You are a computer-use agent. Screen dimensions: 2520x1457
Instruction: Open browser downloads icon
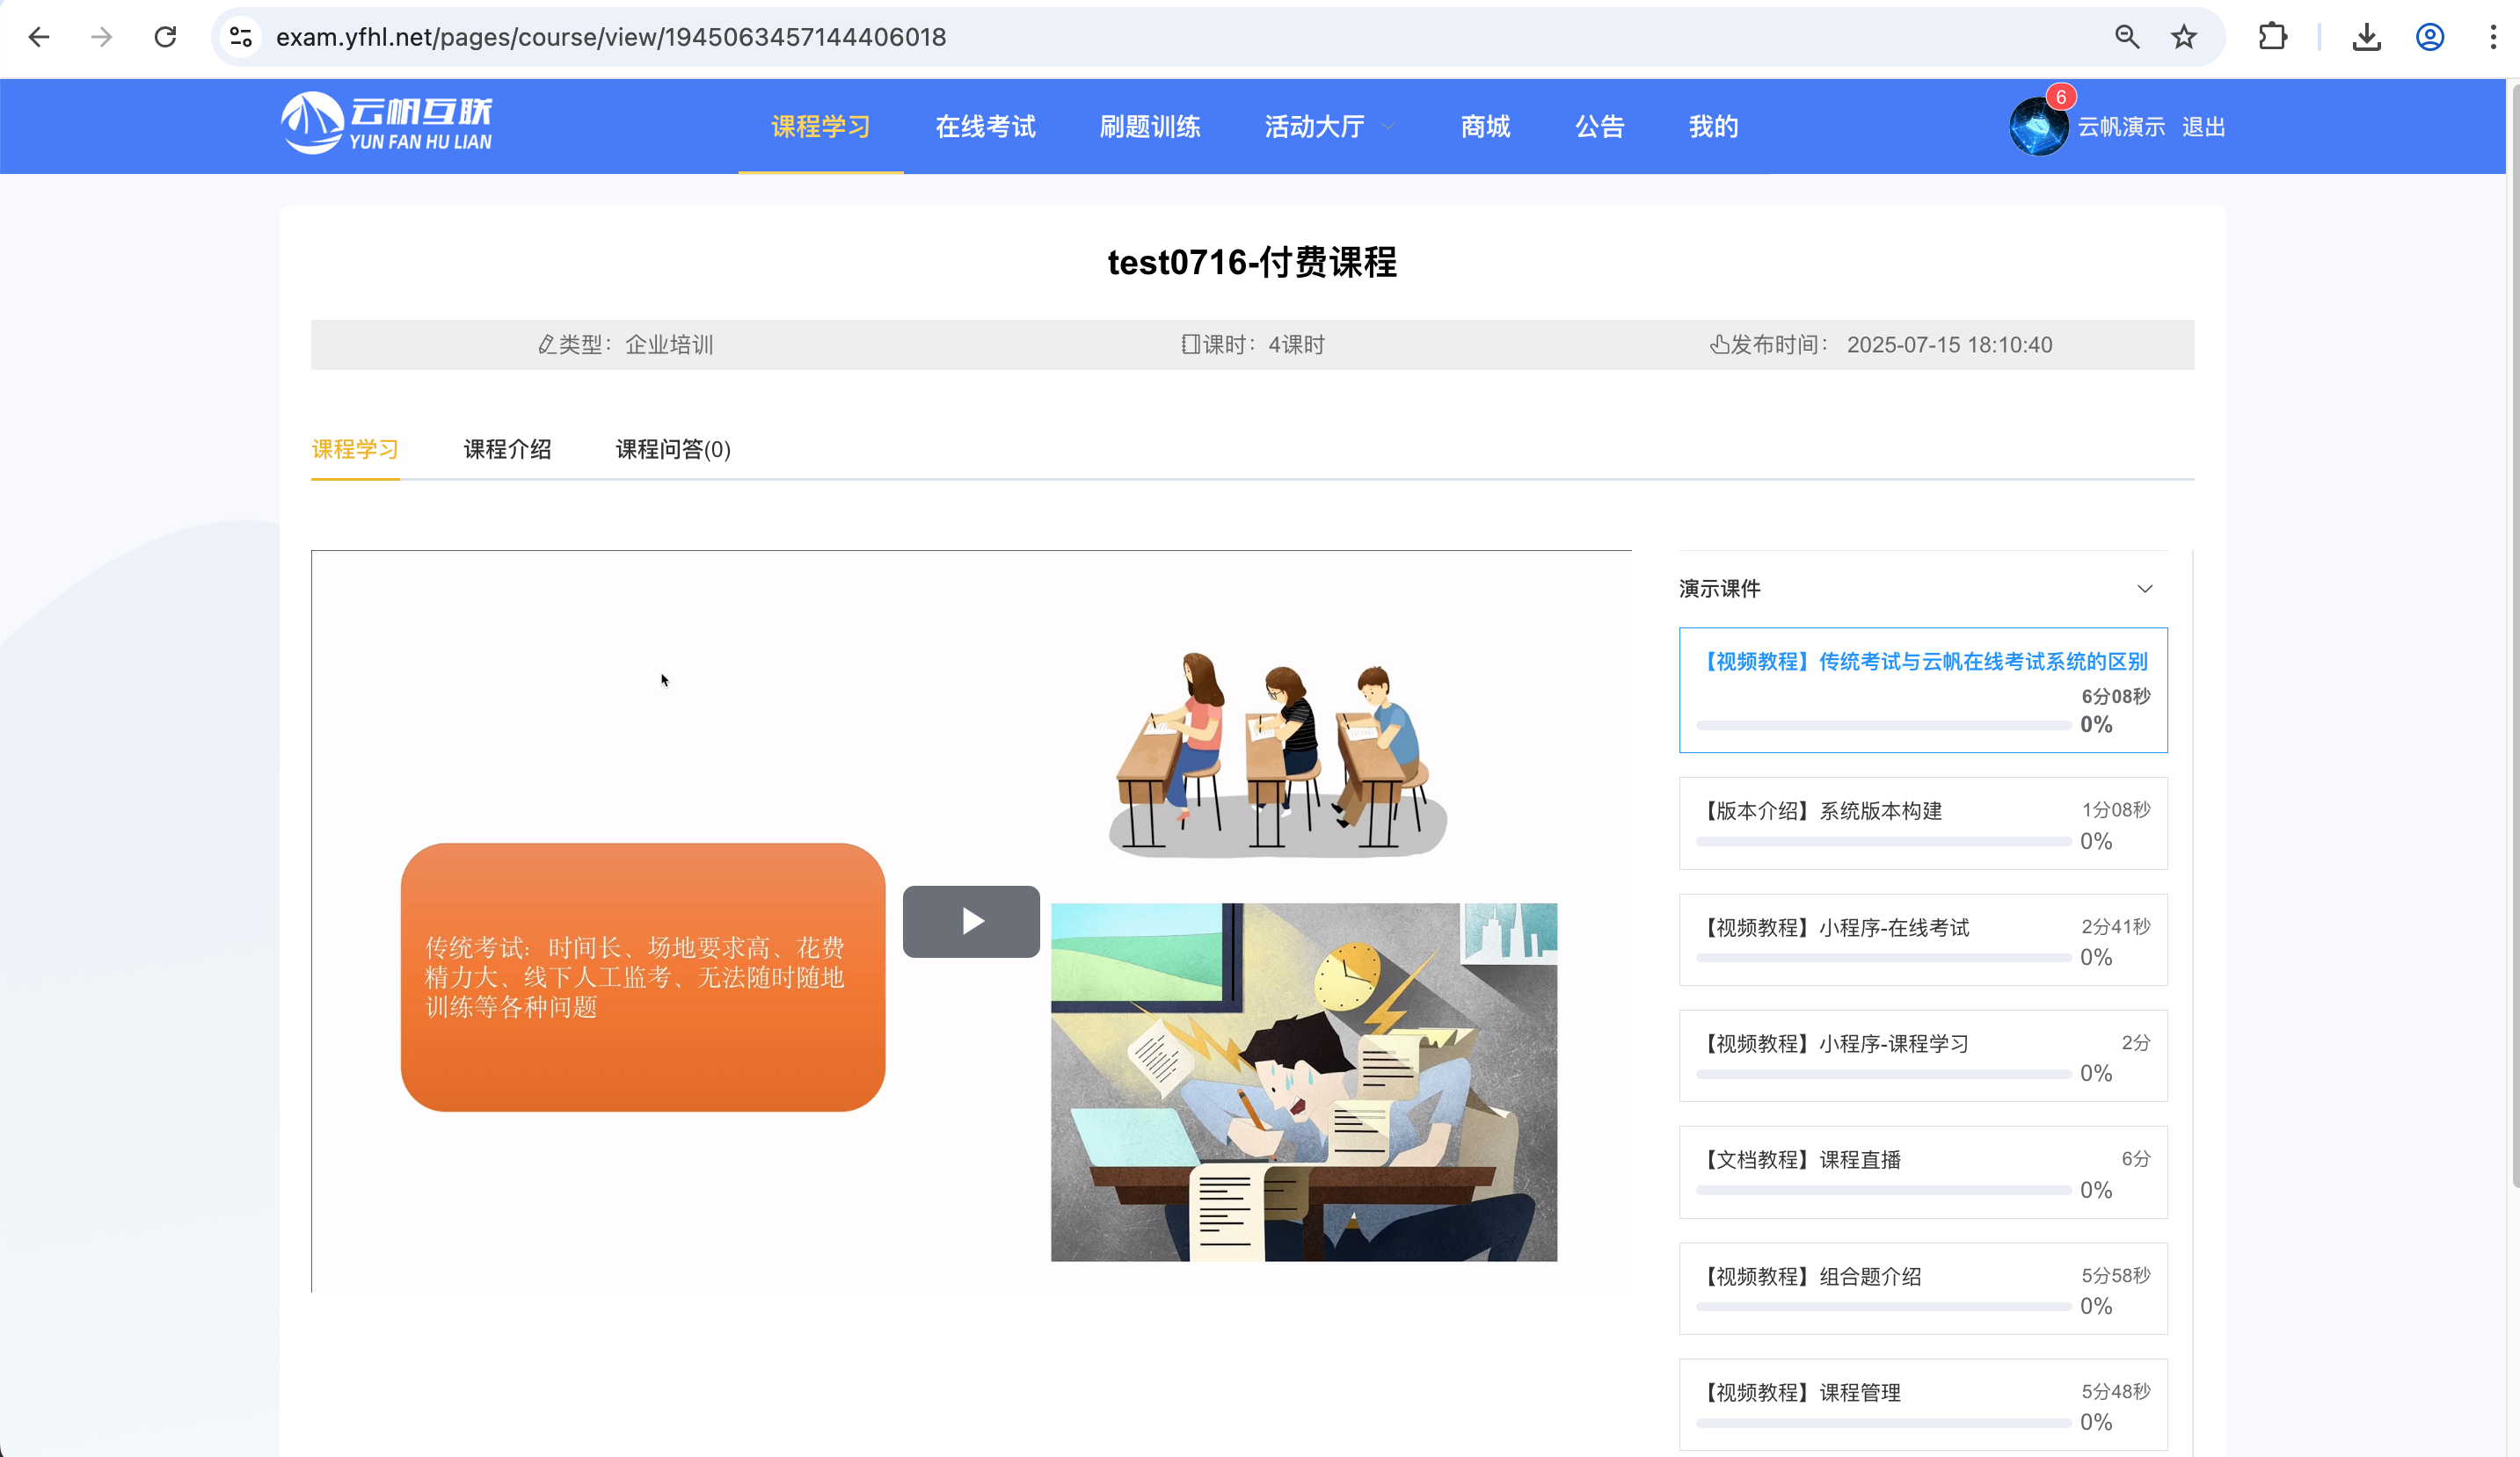tap(2366, 37)
